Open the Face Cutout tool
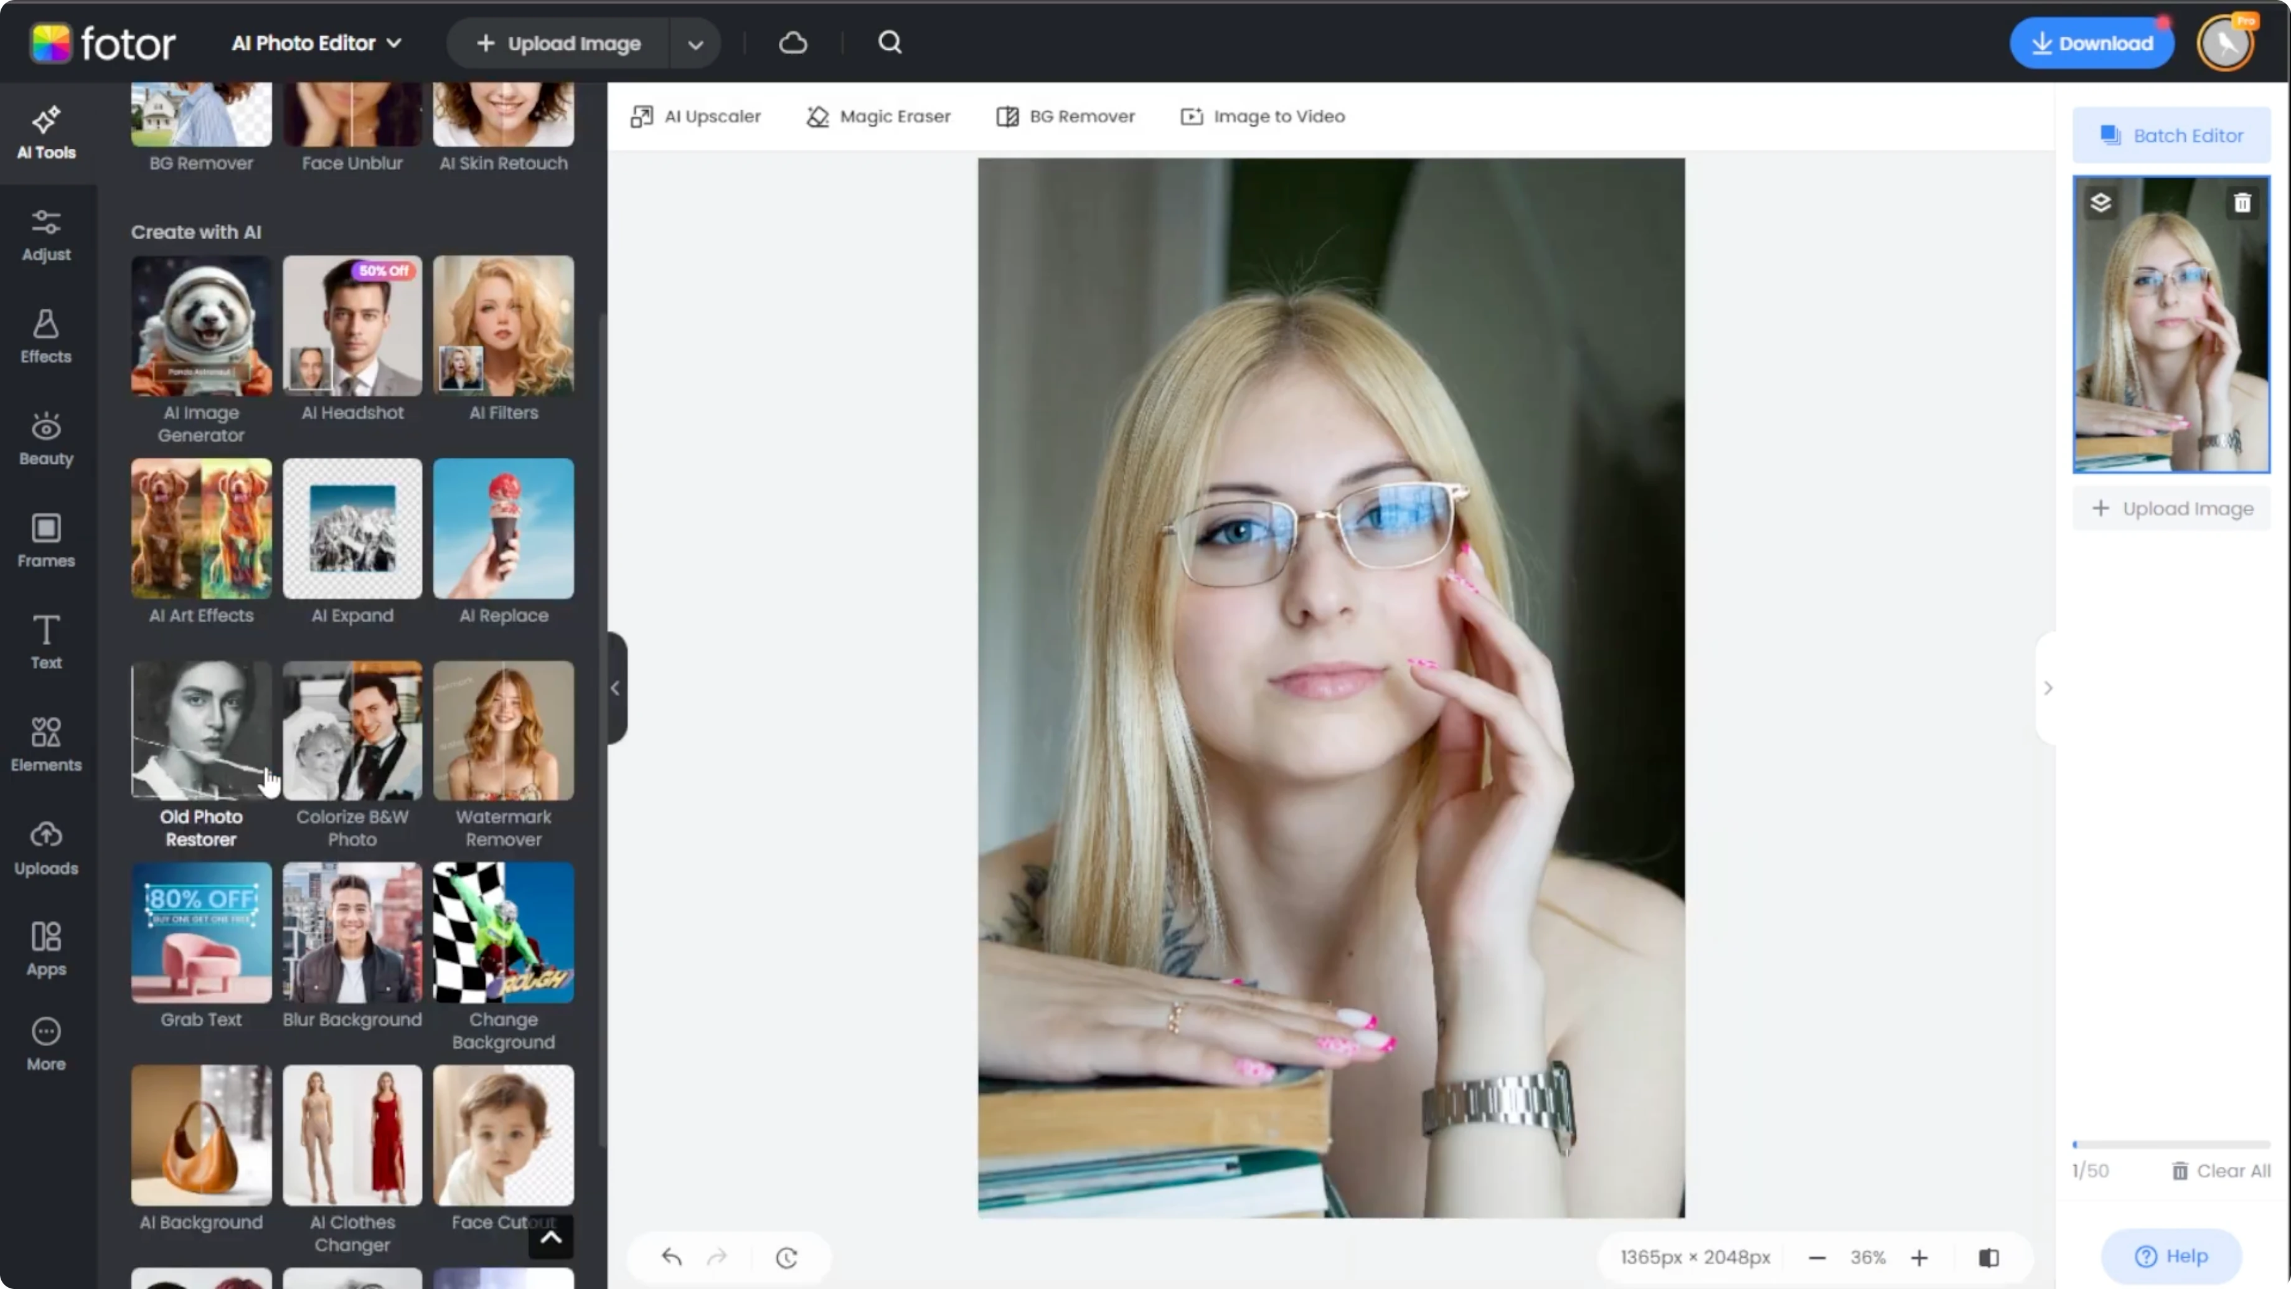The height and width of the screenshot is (1289, 2291). click(x=504, y=1148)
